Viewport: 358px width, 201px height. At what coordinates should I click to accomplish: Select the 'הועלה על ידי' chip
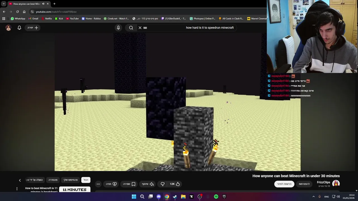coord(35,180)
